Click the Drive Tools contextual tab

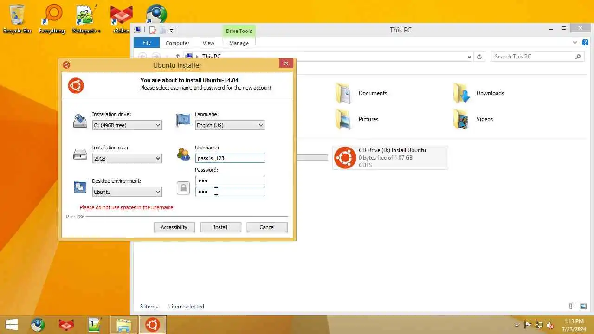(x=239, y=31)
